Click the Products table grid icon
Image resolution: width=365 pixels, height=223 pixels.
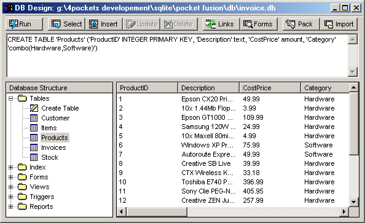[x=34, y=138]
